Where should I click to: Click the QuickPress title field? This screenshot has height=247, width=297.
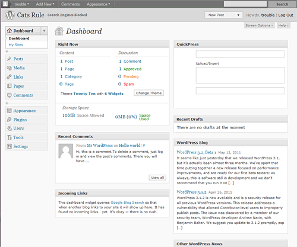240,54
